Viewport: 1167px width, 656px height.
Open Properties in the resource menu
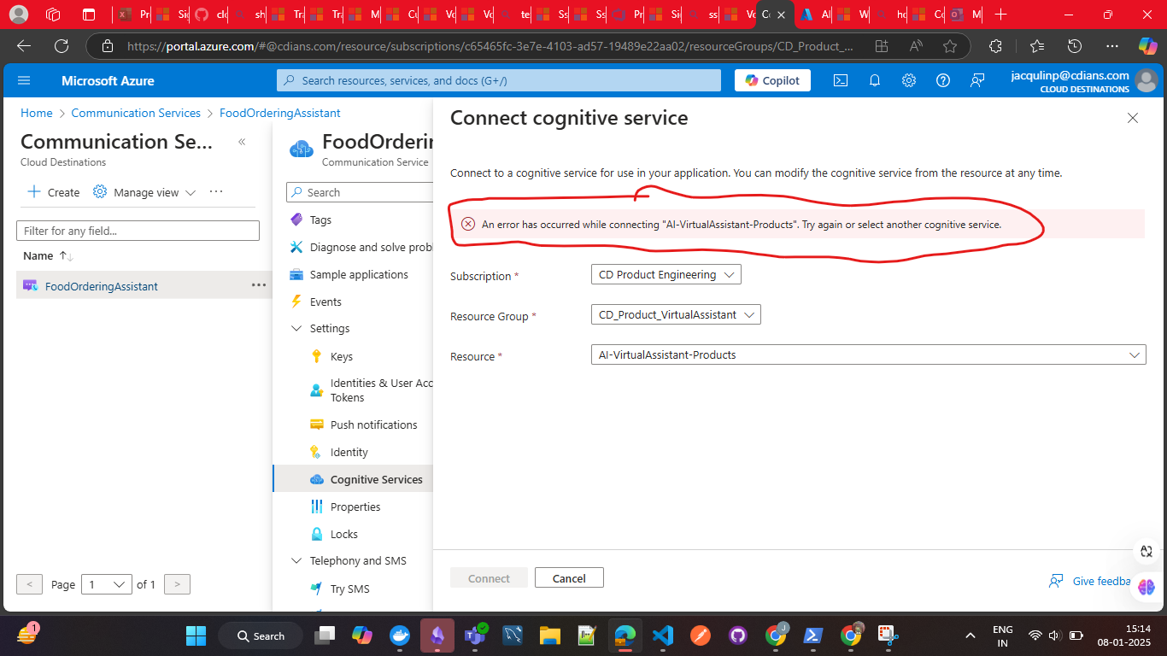[x=355, y=507]
